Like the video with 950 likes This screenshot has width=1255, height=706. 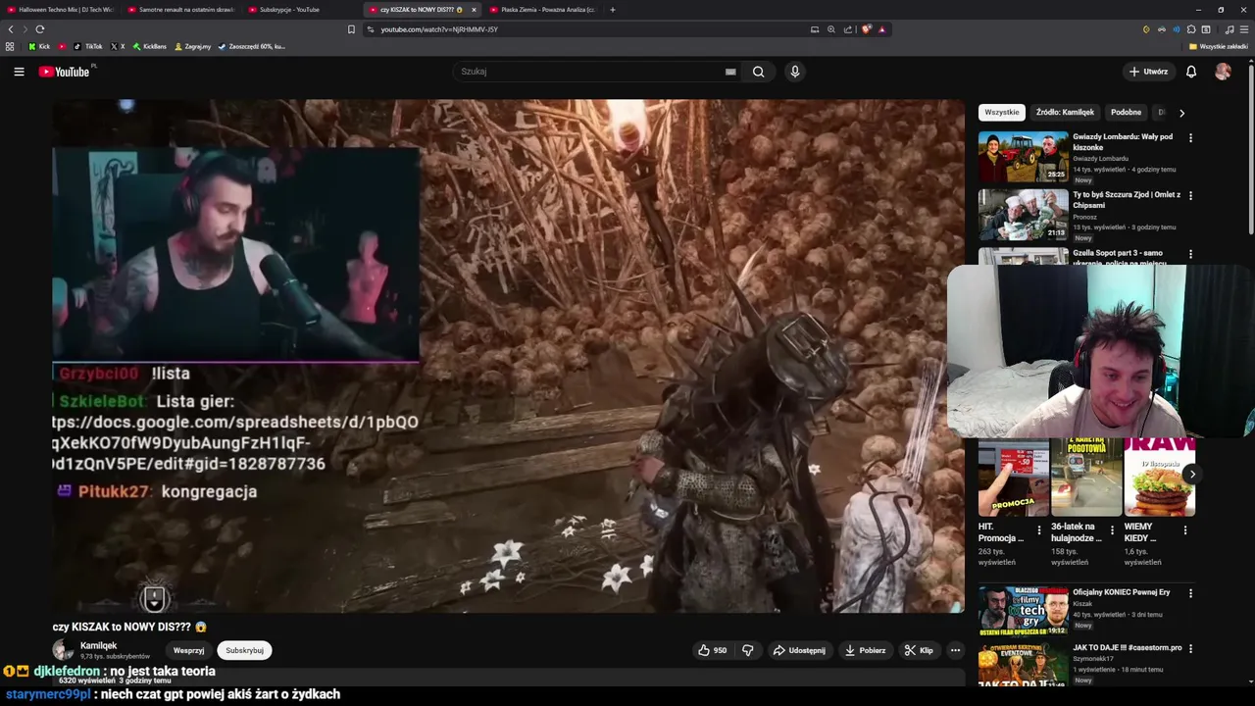tap(712, 650)
